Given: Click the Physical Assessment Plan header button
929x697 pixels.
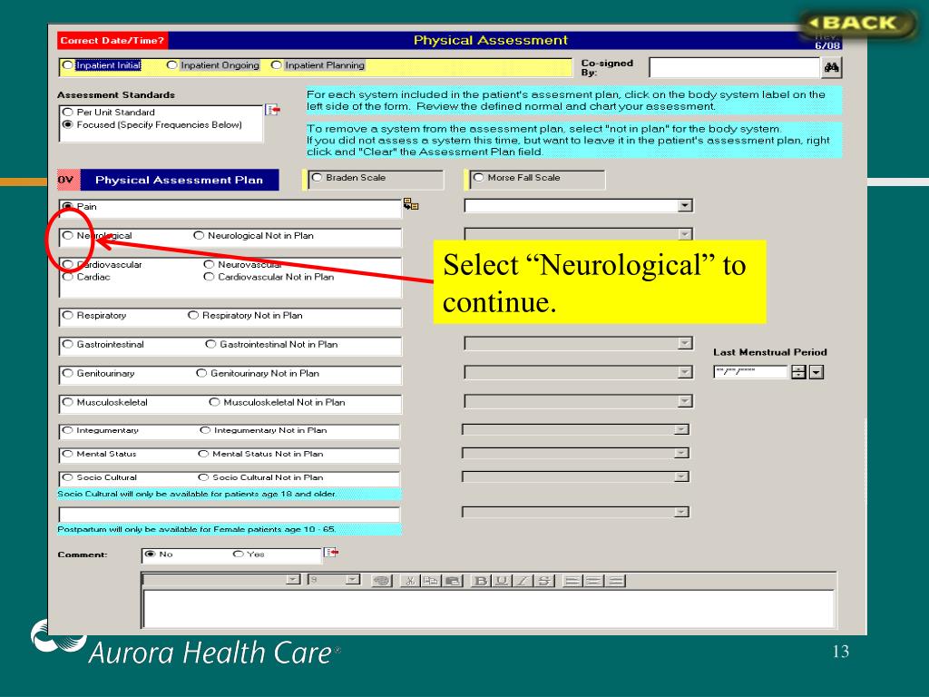Looking at the screenshot, I should [x=179, y=180].
